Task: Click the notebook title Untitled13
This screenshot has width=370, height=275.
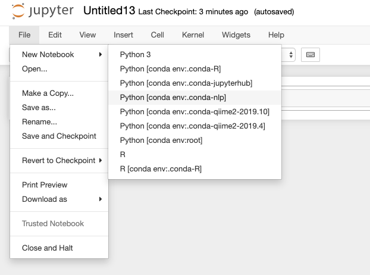Action: 109,11
